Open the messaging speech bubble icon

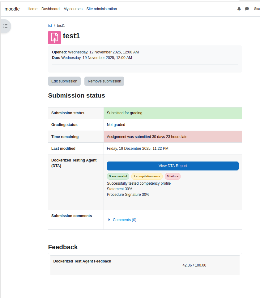pos(247,9)
